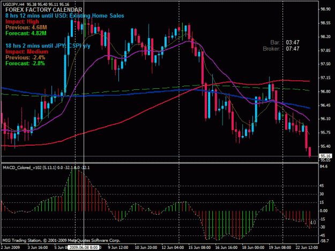Click the '9 Jun 12:00' time axis label
The image size is (335, 251).
click(x=118, y=248)
